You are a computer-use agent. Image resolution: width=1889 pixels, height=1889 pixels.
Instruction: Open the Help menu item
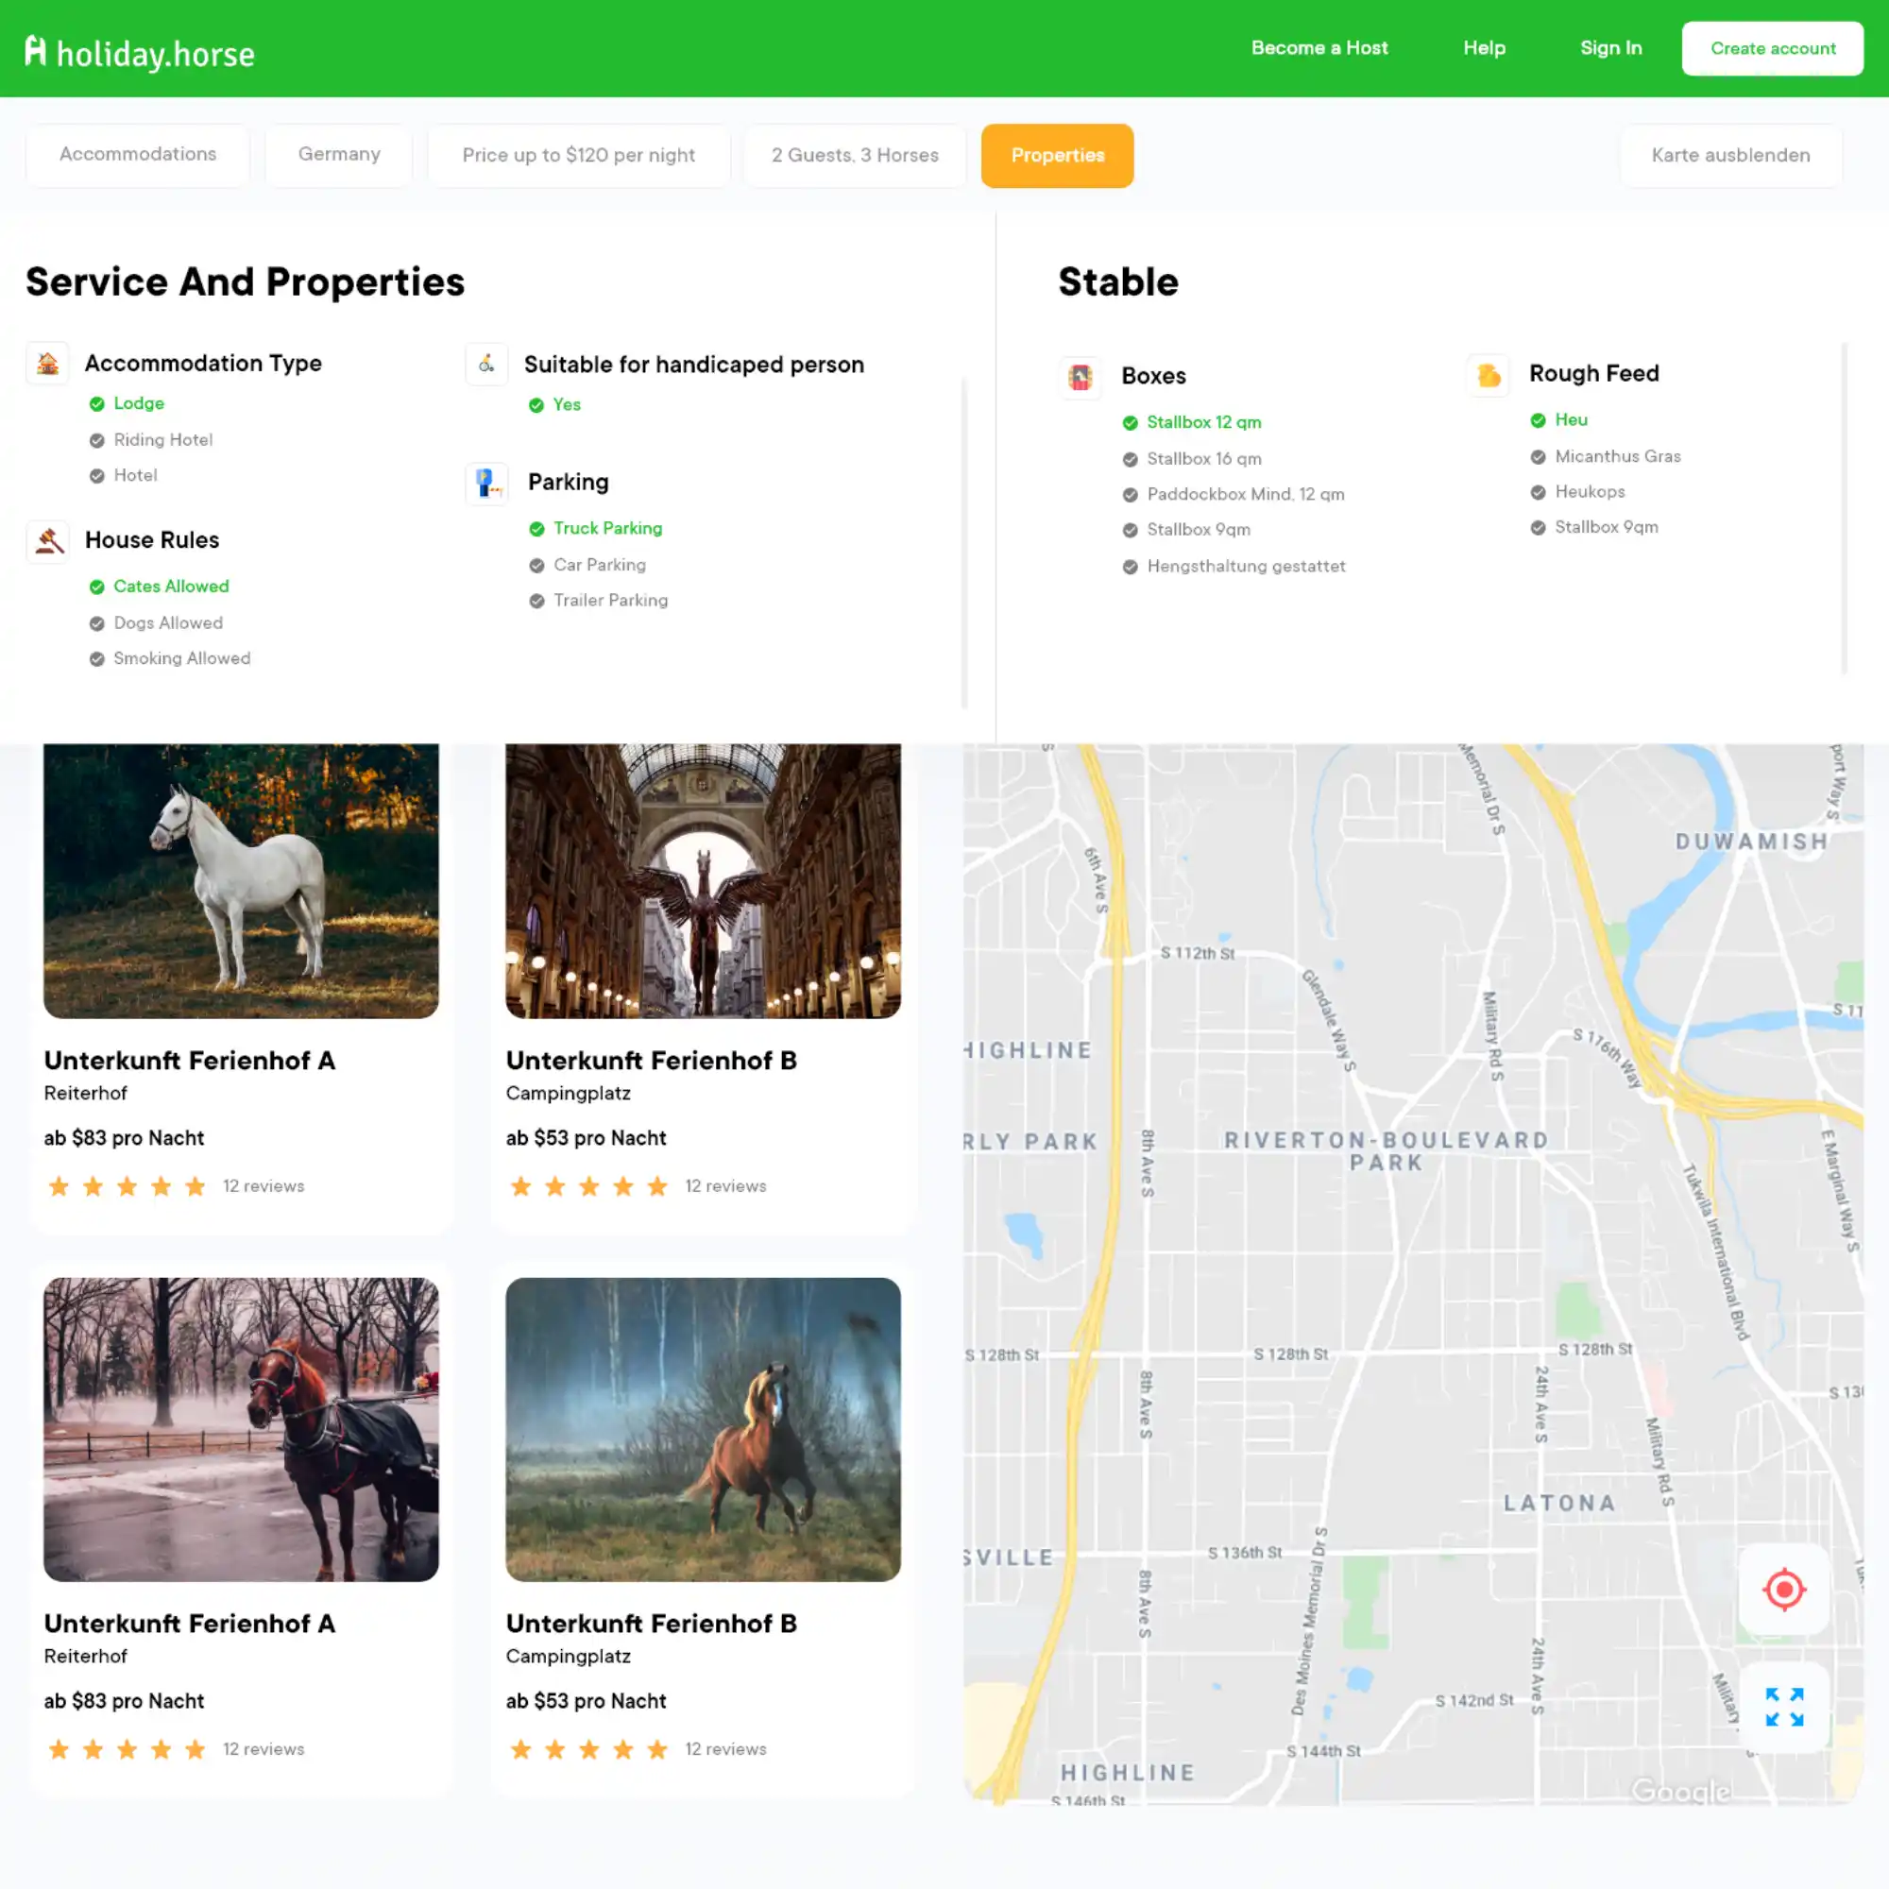(1483, 48)
